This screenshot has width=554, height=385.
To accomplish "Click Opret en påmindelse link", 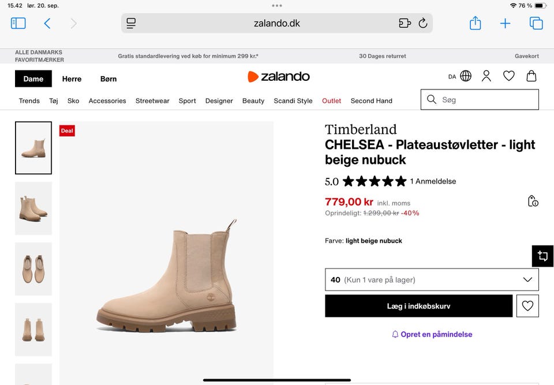I will (431, 334).
